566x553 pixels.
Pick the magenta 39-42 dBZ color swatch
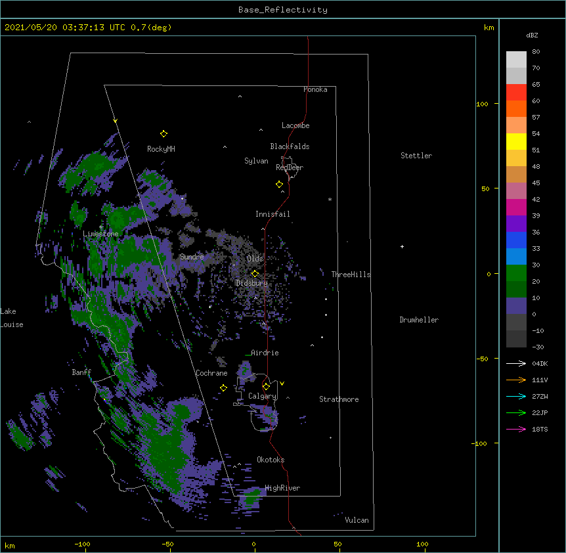click(x=516, y=207)
